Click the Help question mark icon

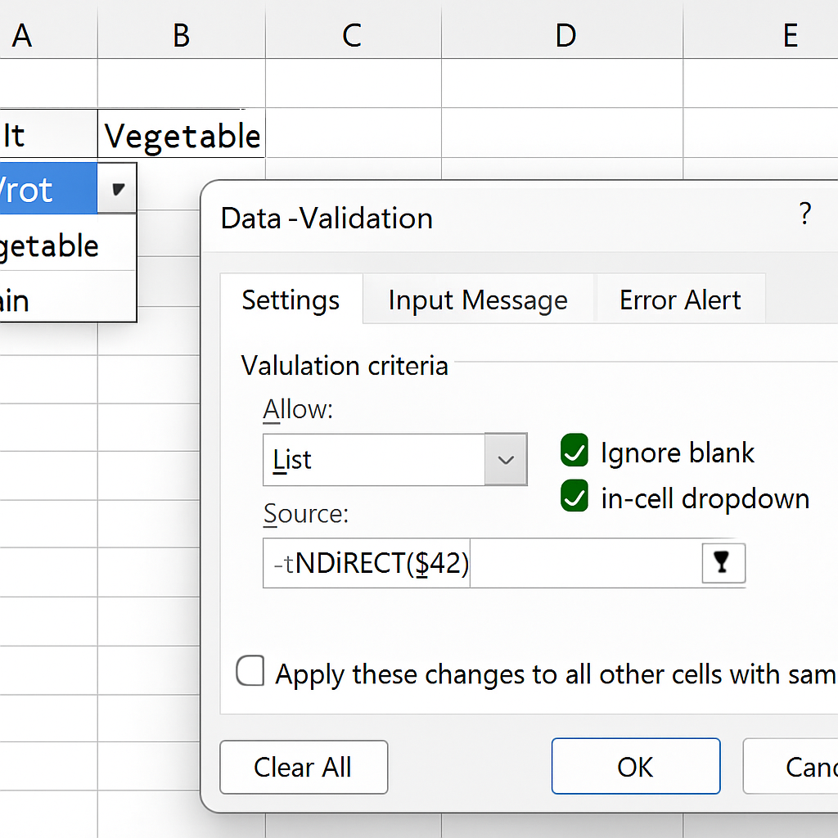805,214
